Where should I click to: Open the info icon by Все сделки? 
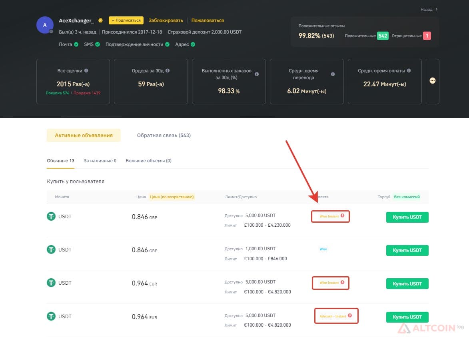tap(86, 71)
